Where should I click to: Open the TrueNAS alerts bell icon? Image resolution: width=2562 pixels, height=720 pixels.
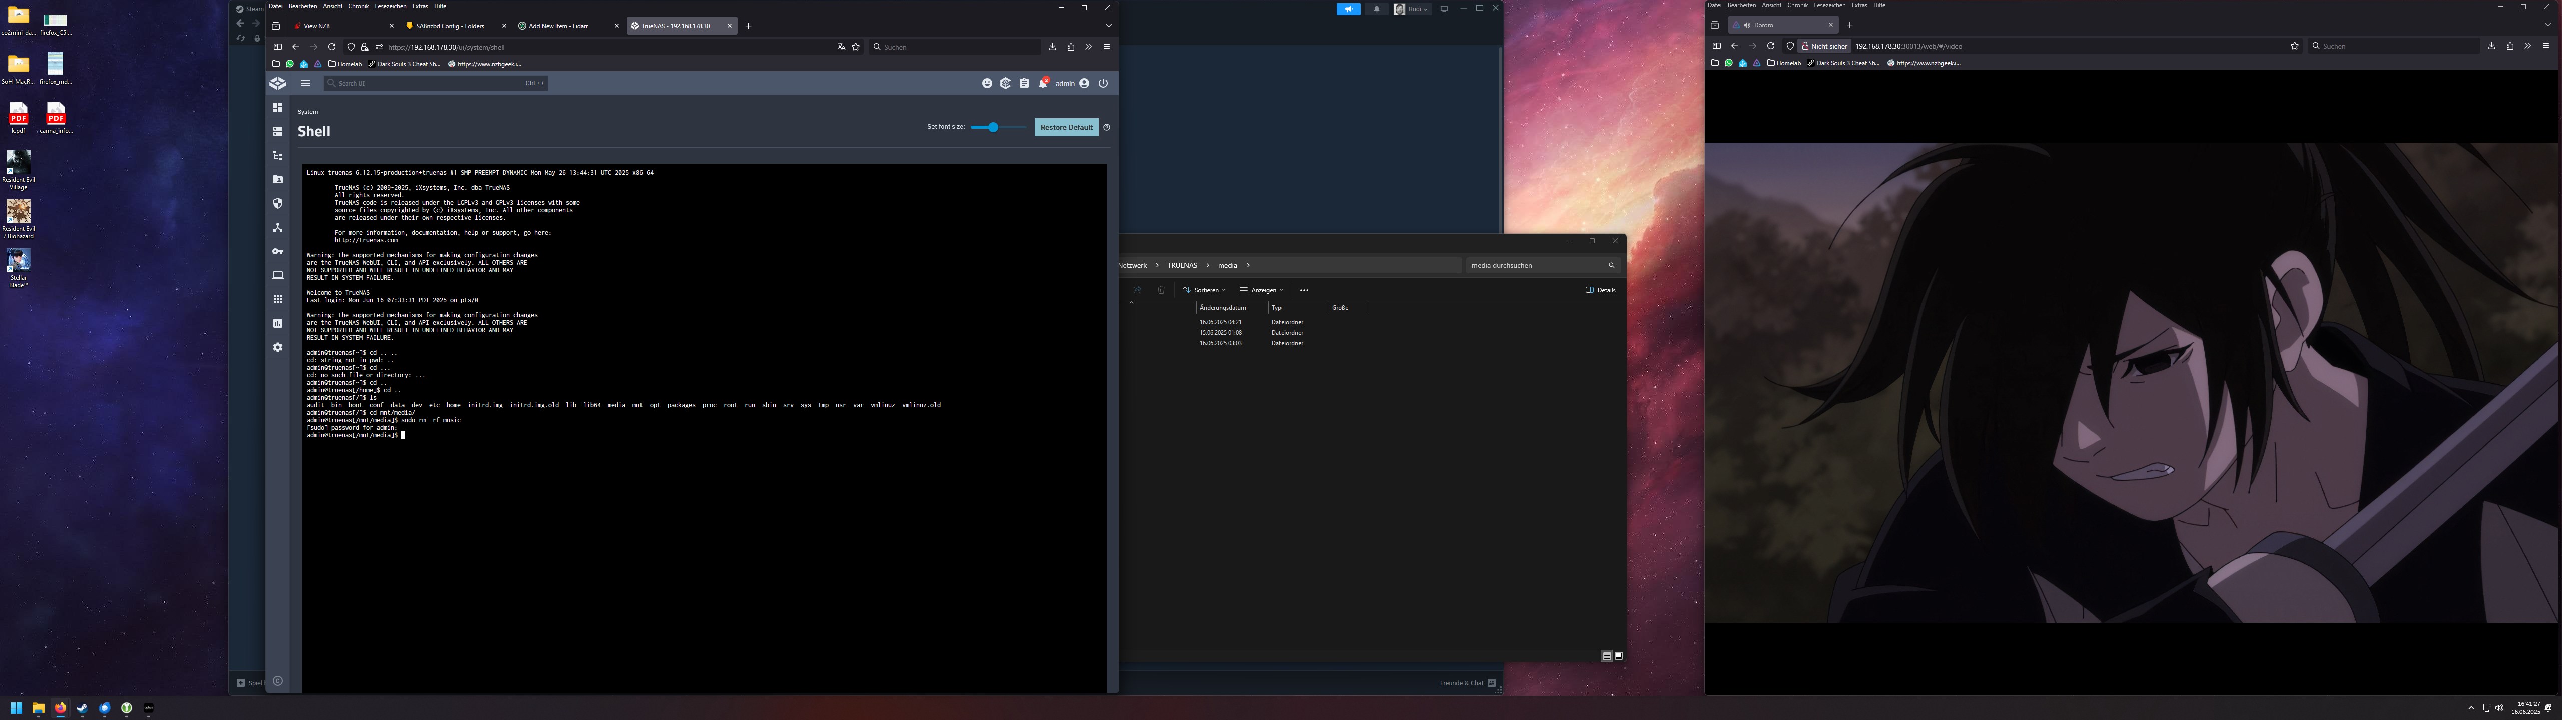(1042, 83)
